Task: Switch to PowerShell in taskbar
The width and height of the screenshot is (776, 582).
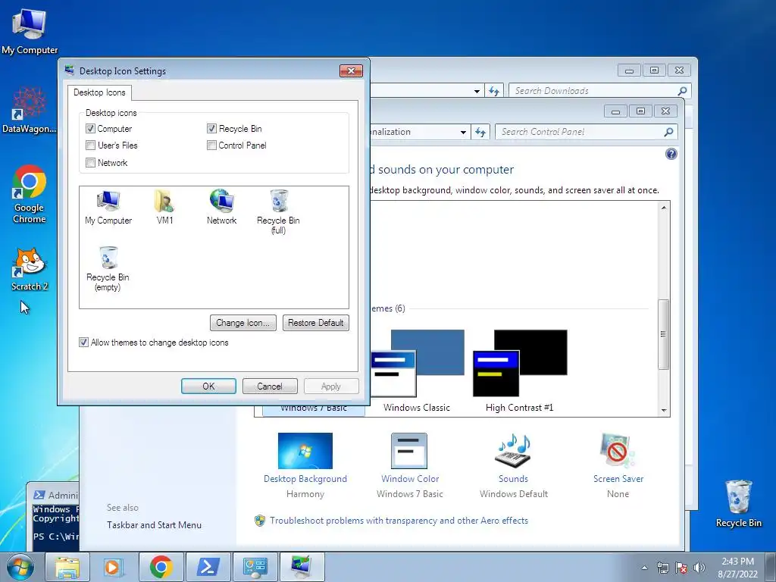Action: pyautogui.click(x=208, y=567)
